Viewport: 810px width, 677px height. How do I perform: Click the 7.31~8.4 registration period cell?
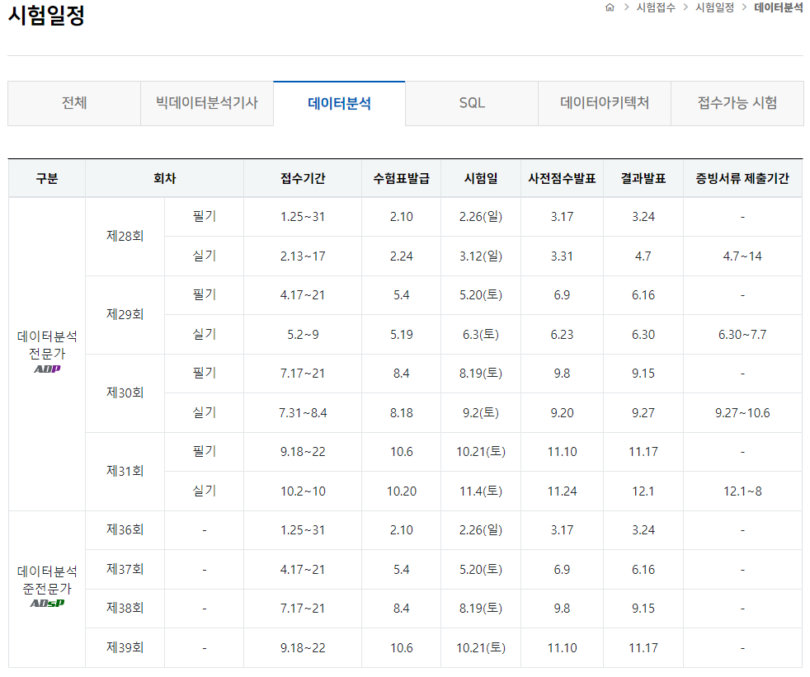pos(303,413)
